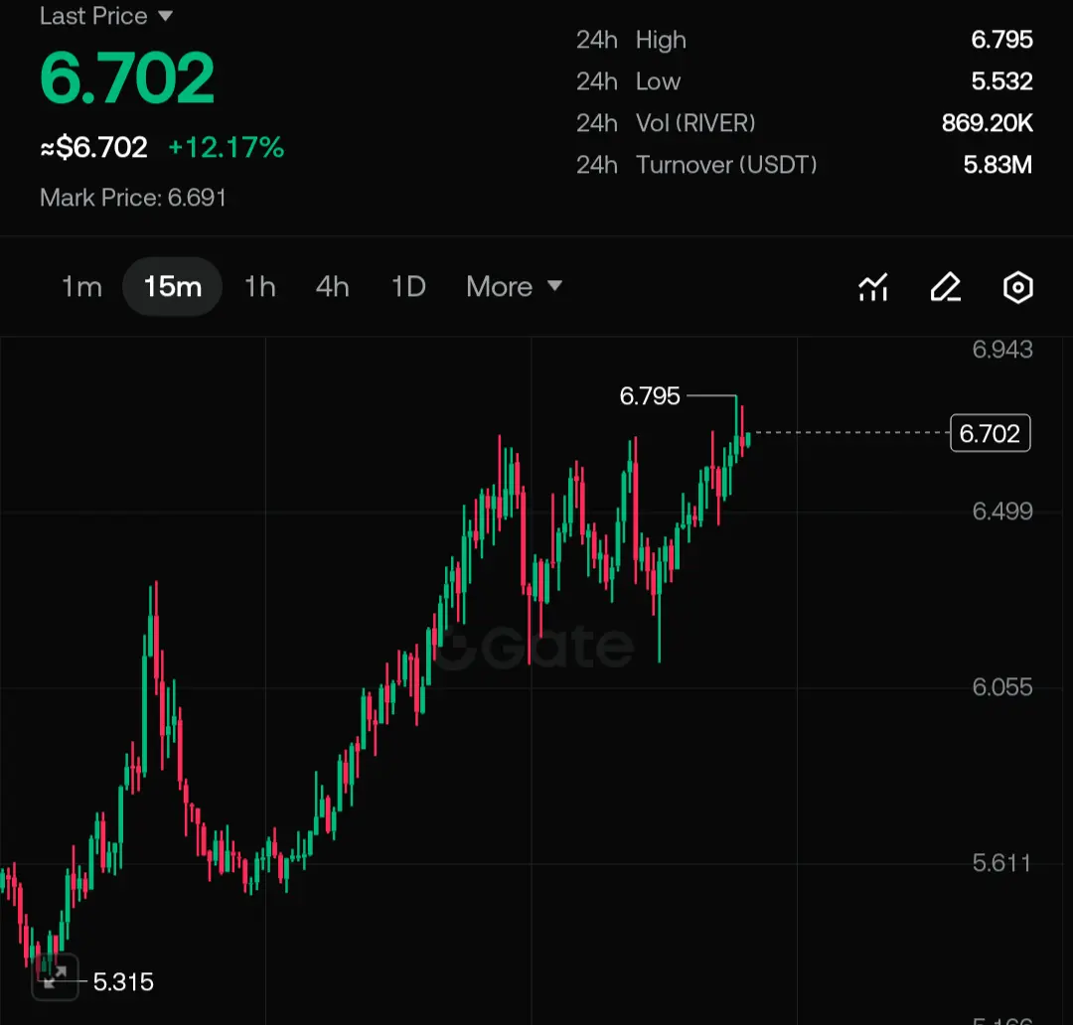
Task: Click the 6.055 price axis label
Action: click(1002, 687)
